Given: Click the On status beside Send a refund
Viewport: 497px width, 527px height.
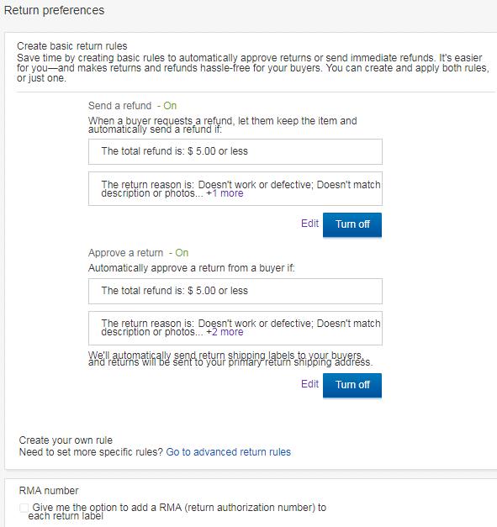Looking at the screenshot, I should [170, 106].
